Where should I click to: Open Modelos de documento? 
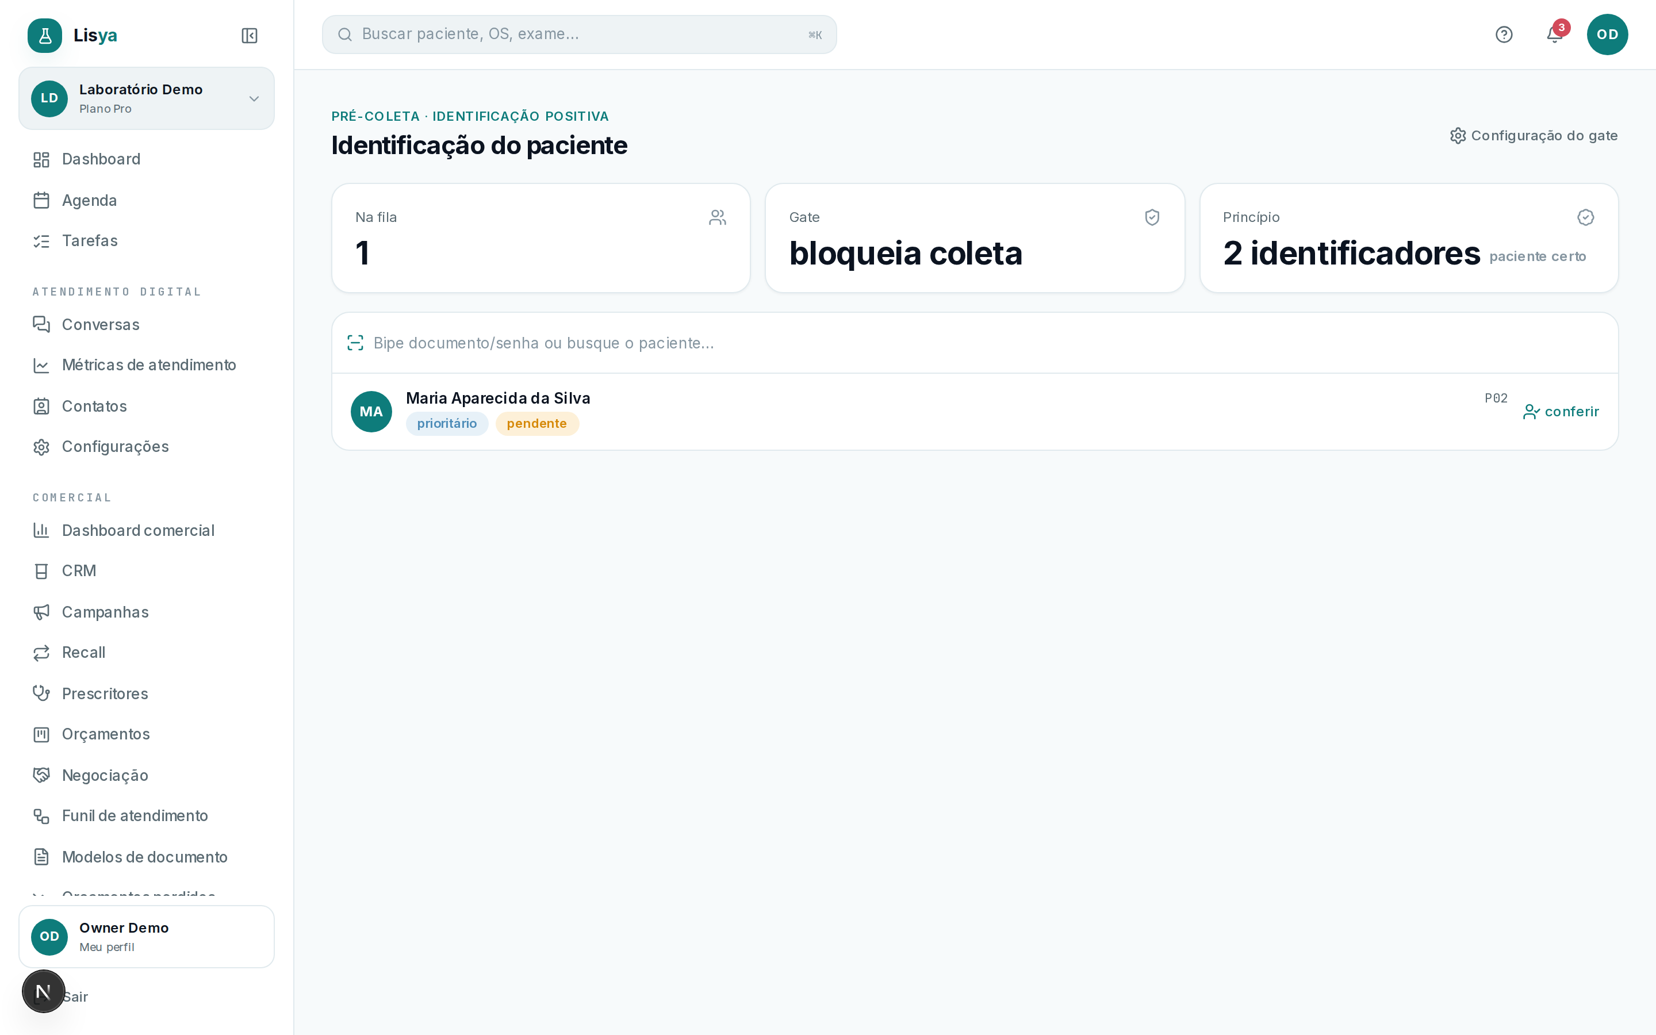click(147, 857)
